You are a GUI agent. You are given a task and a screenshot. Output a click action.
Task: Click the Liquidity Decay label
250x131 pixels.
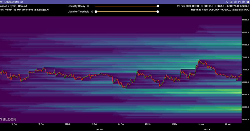tap(76, 6)
